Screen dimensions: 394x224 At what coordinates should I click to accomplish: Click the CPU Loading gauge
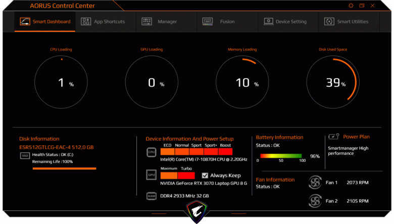tap(61, 82)
